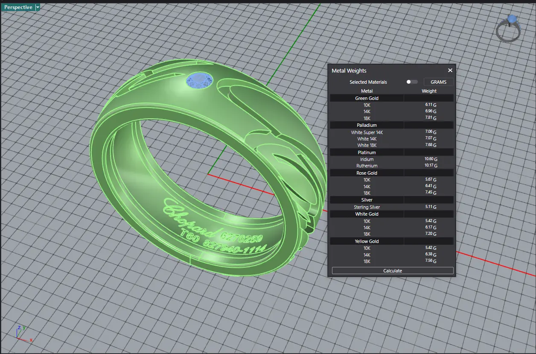Toggle the Selected Materials switch
536x354 pixels.
[412, 82]
